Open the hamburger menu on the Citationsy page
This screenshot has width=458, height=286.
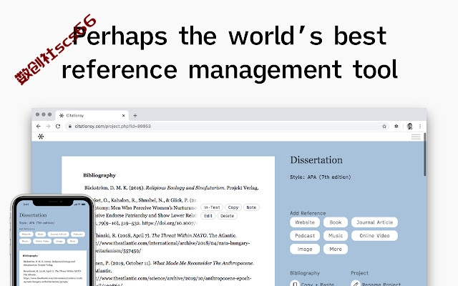416,137
